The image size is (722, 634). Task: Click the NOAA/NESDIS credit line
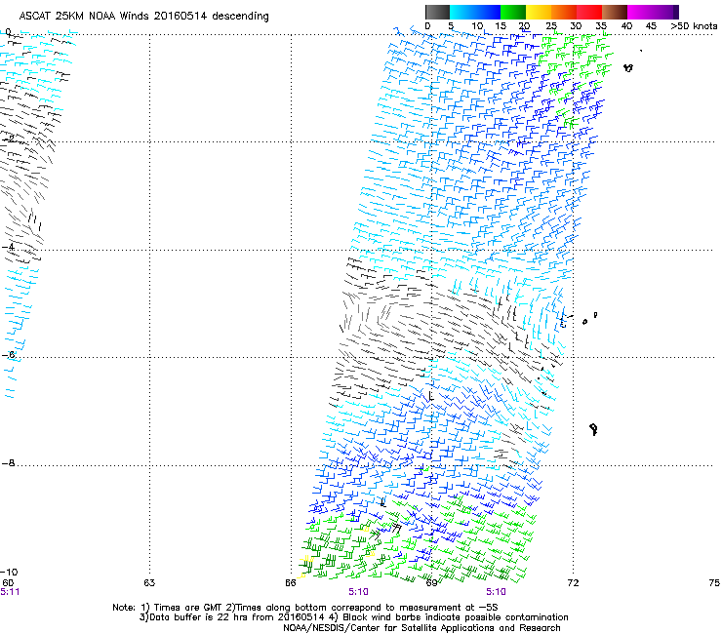421,628
